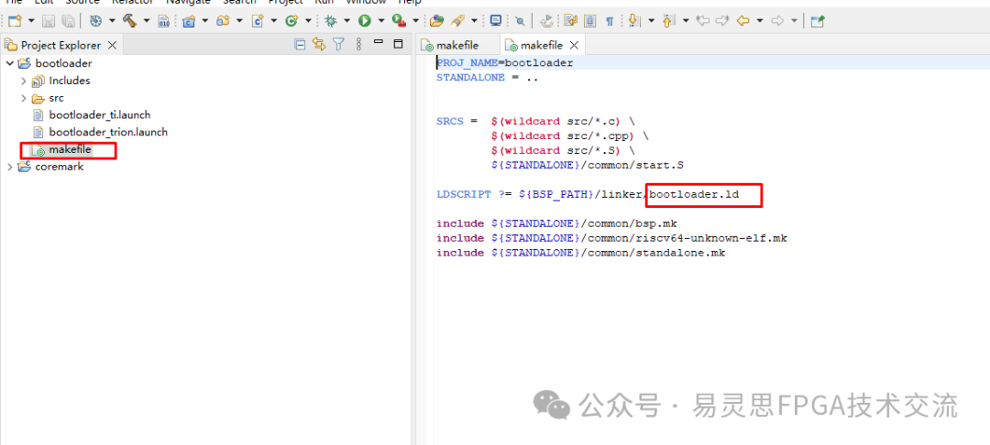Viewport: 990px width, 445px height.
Task: Click the Debug bug icon
Action: [x=331, y=20]
